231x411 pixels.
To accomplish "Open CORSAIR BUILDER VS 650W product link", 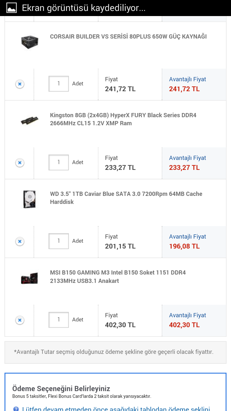I will point(128,37).
